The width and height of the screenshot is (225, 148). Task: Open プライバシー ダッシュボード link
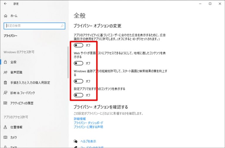tap(88, 123)
